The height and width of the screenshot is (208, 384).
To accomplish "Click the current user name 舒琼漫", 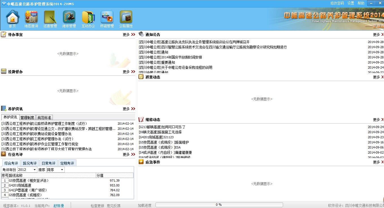I will (59, 205).
